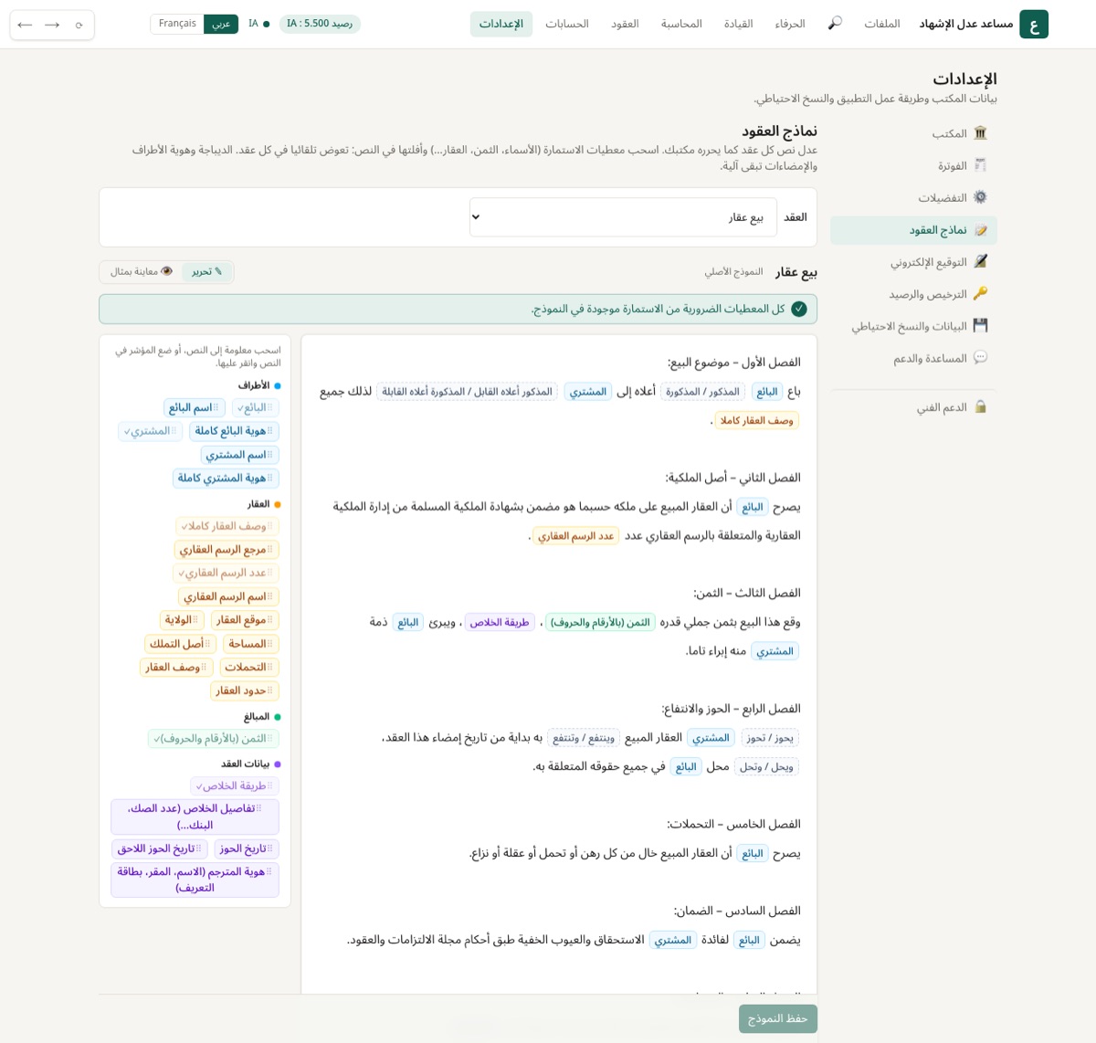
Task: Select نماذج العقود in sidebar
Action: point(913,230)
